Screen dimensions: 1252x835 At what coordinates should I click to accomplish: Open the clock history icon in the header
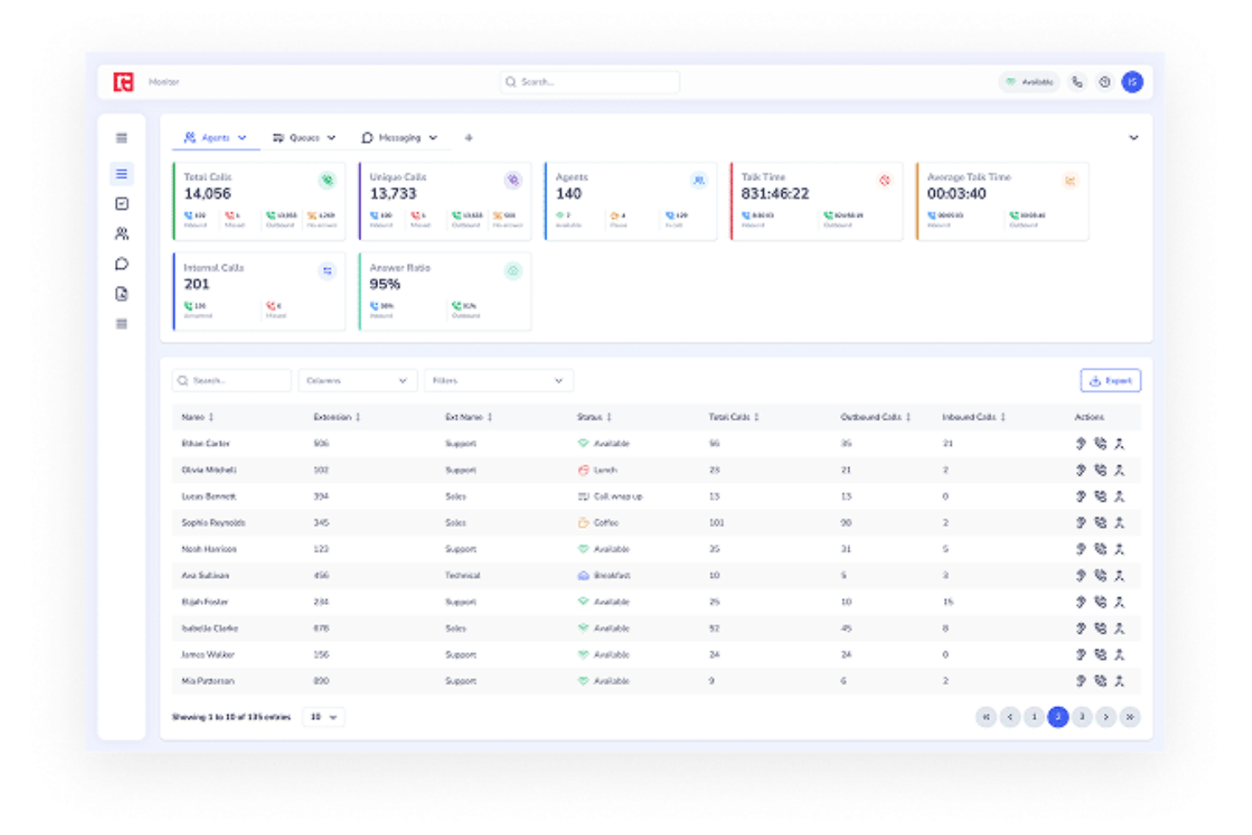[1104, 82]
